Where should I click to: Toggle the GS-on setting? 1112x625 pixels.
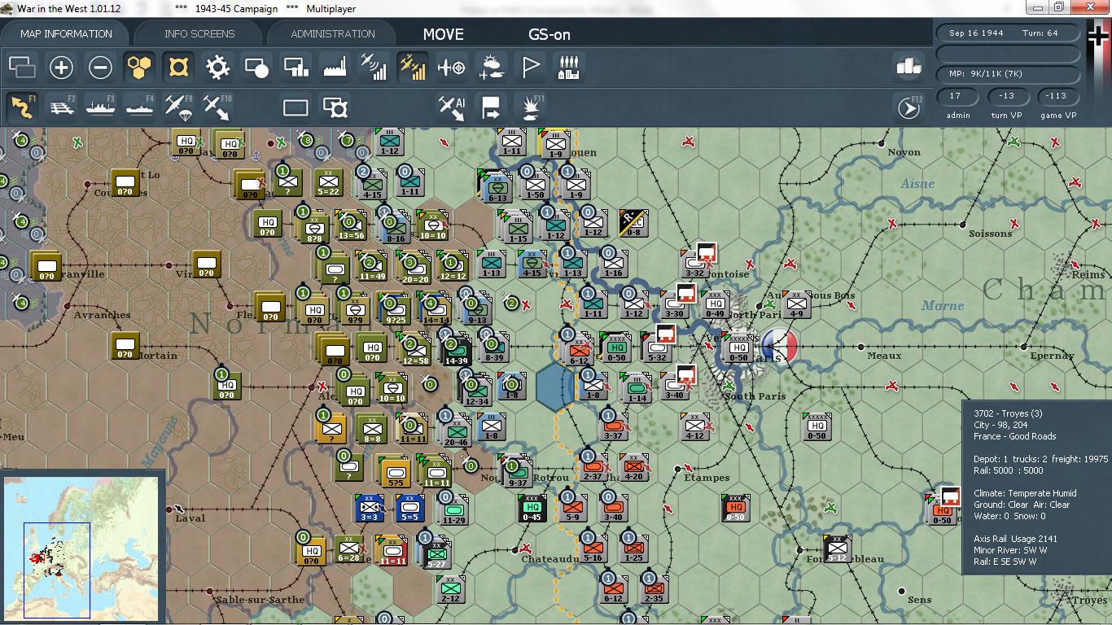coord(549,34)
